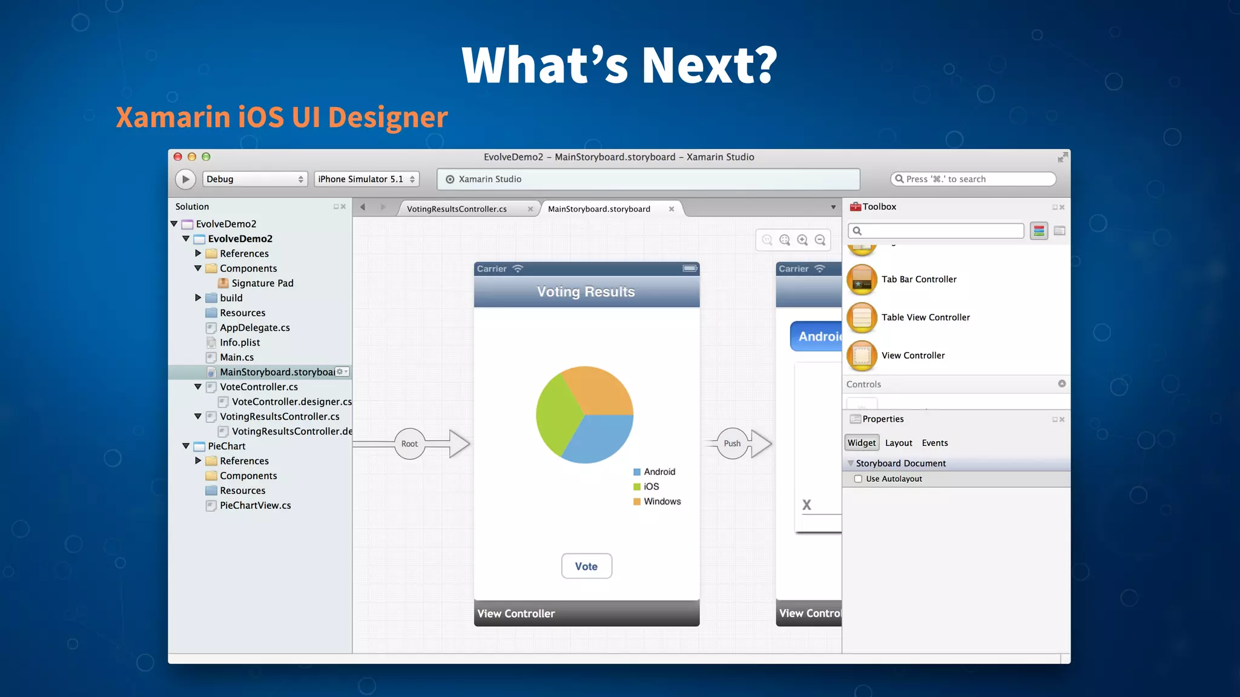Toggle fullscreen with window expand arrows icon
1240x697 pixels.
pyautogui.click(x=1063, y=157)
